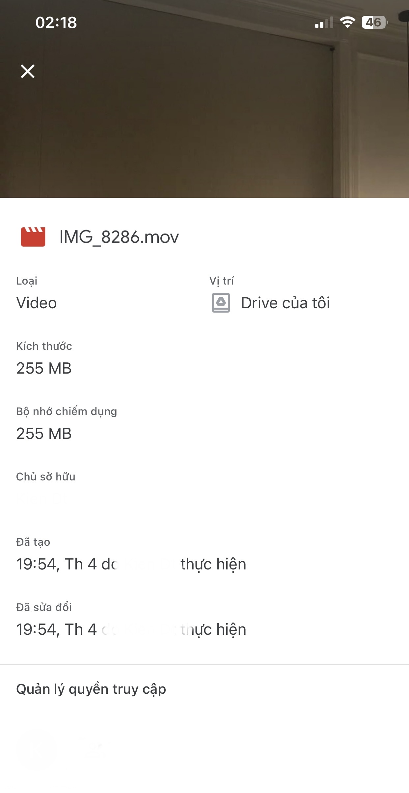The image size is (409, 793).
Task: Tap the red video clapperboard icon
Action: pyautogui.click(x=33, y=237)
